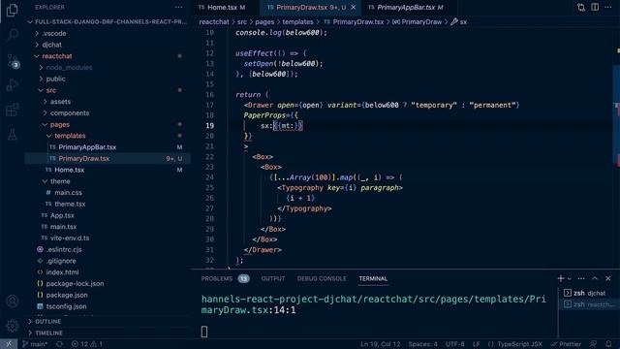The image size is (620, 349).
Task: Open the Extensions view
Action: point(13,110)
